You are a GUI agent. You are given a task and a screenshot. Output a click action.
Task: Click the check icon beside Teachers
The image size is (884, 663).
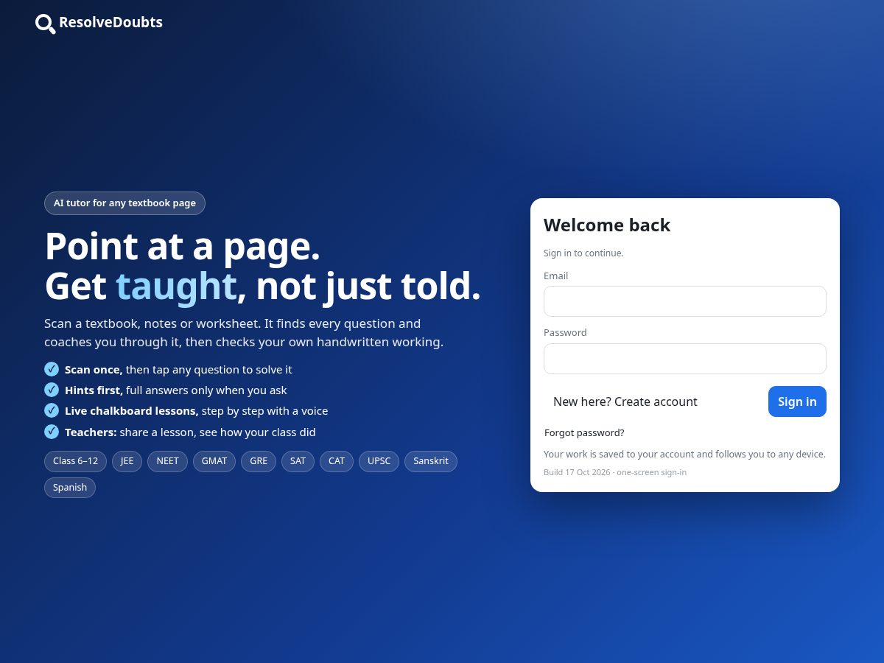tap(52, 431)
